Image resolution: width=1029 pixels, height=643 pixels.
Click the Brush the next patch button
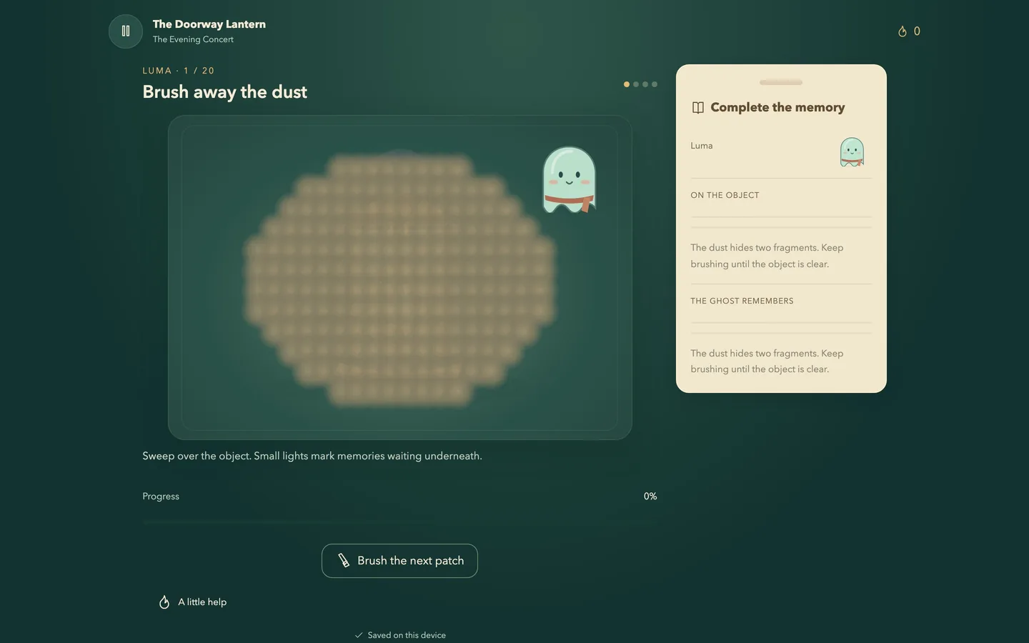[x=399, y=561]
